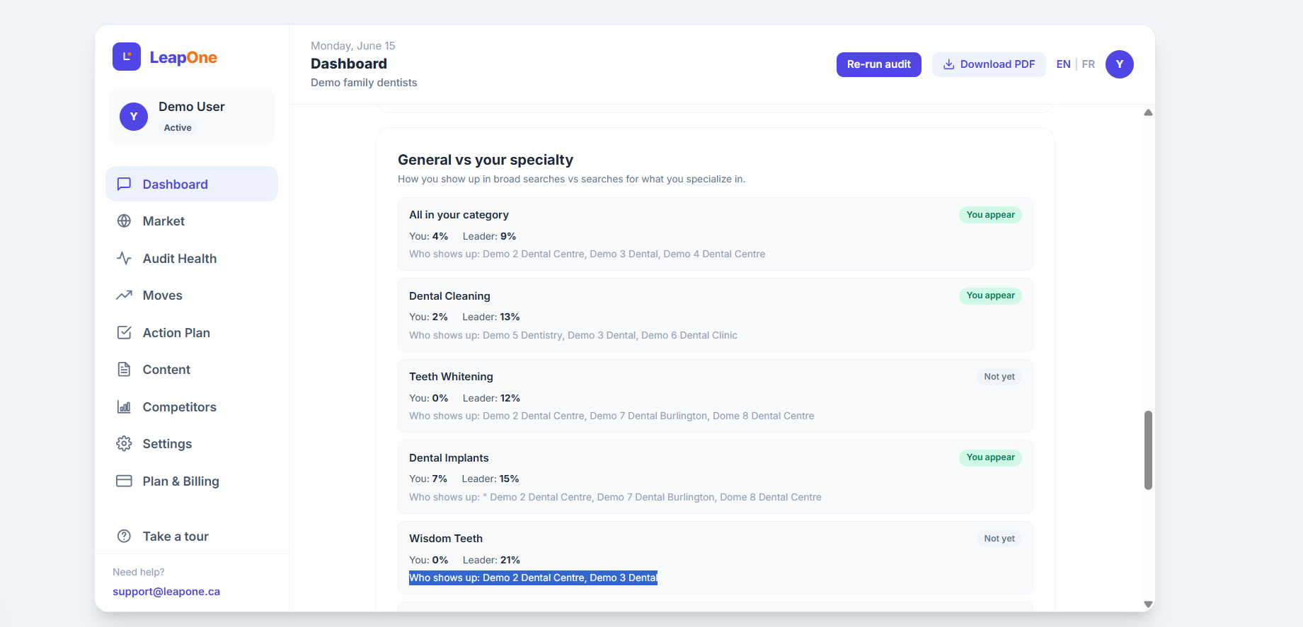Click the Demo User sidebar avatar
Viewport: 1303px width, 627px height.
coord(134,117)
